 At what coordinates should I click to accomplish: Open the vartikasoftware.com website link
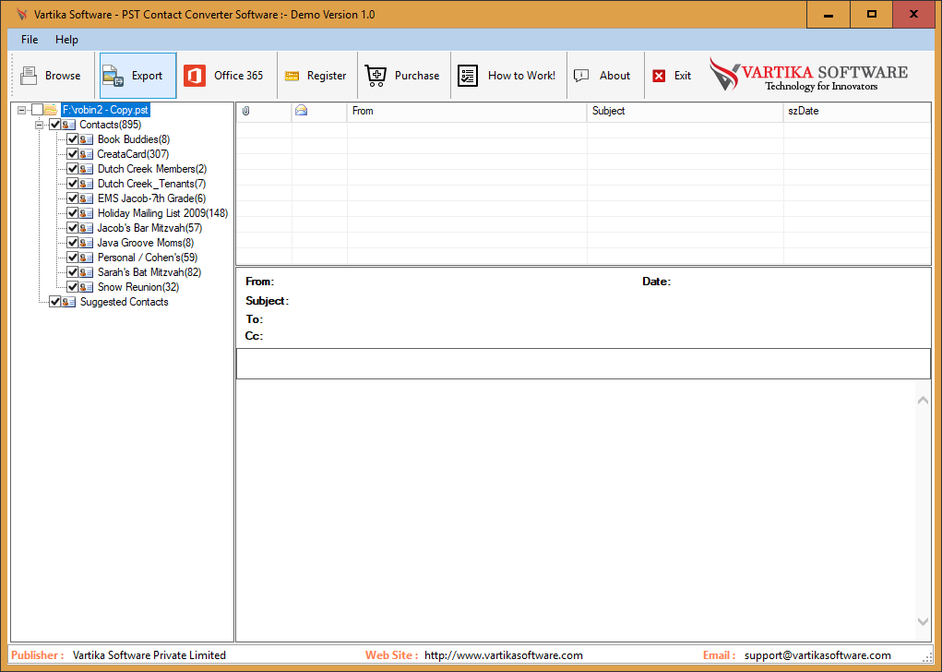(x=504, y=655)
